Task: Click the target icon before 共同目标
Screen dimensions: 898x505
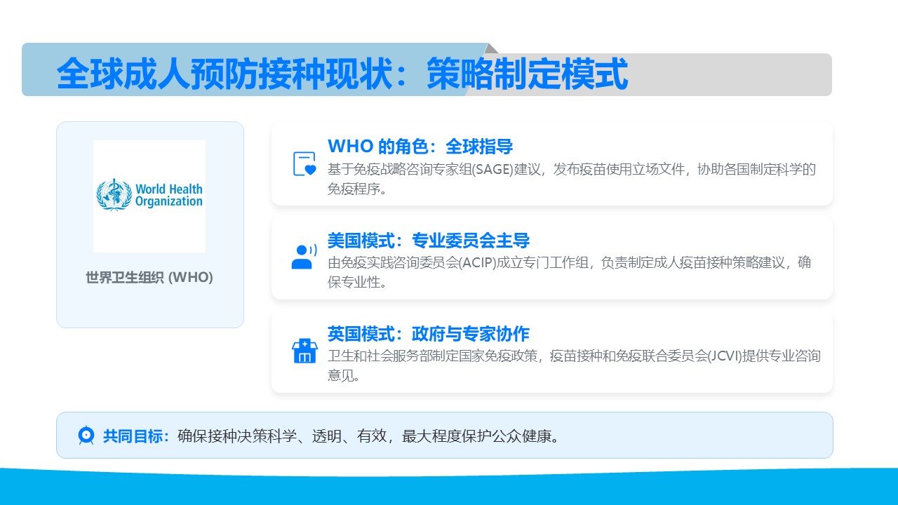Action: point(86,436)
